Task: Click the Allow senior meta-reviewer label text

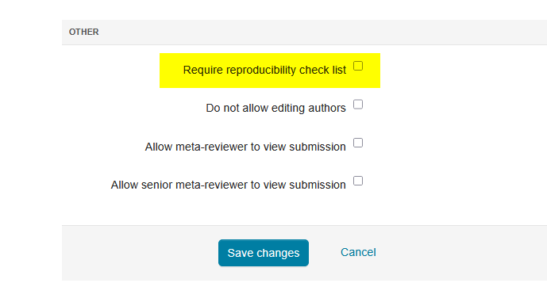Action: tap(228, 185)
